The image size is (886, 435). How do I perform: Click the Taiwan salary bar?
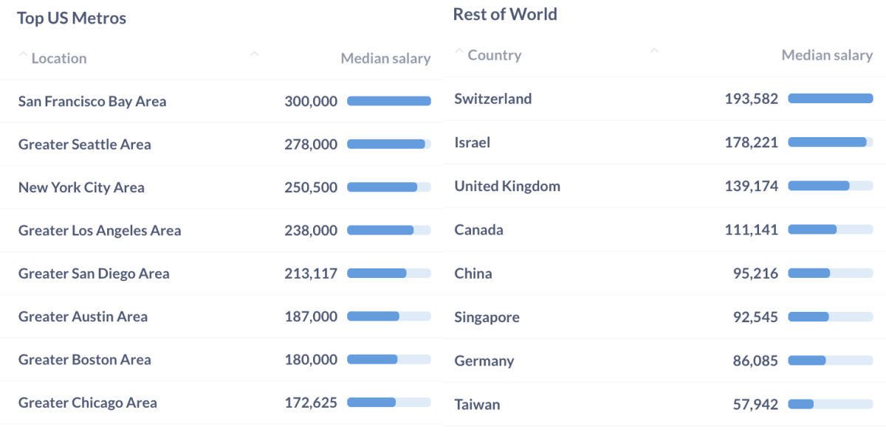click(x=831, y=404)
